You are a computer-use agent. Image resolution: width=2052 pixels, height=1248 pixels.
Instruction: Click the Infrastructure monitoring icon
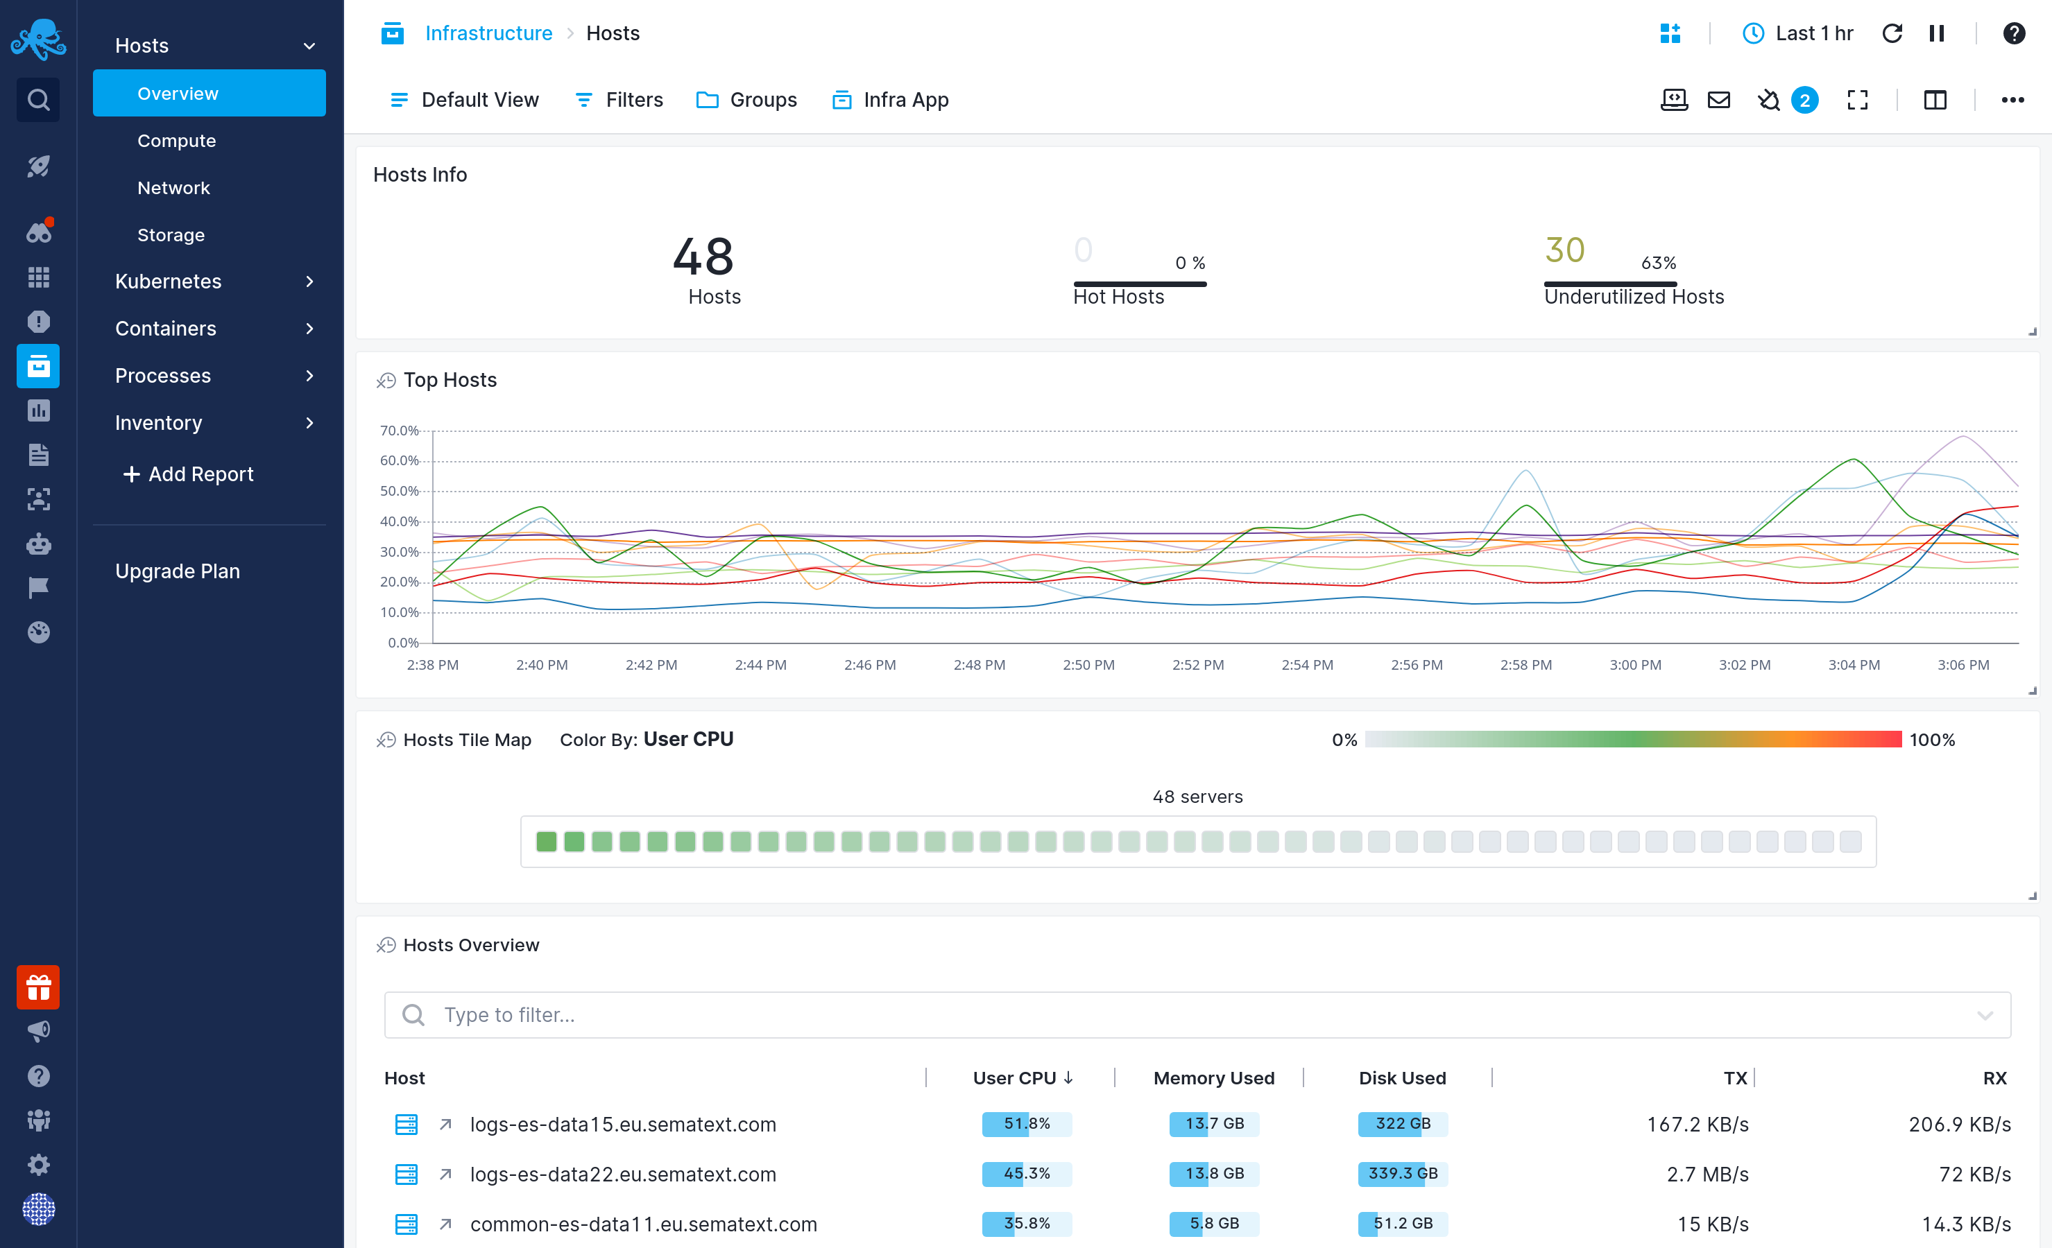pyautogui.click(x=38, y=365)
